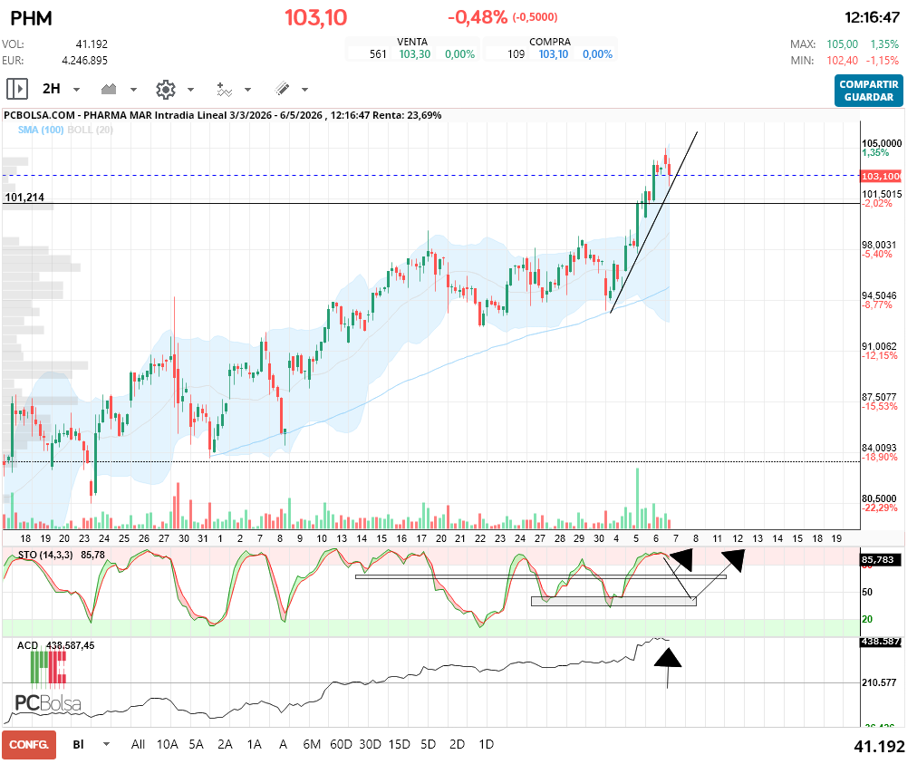Screen dimensions: 917x764
Task: Click the COMPRA volume 109
Action: (x=516, y=54)
